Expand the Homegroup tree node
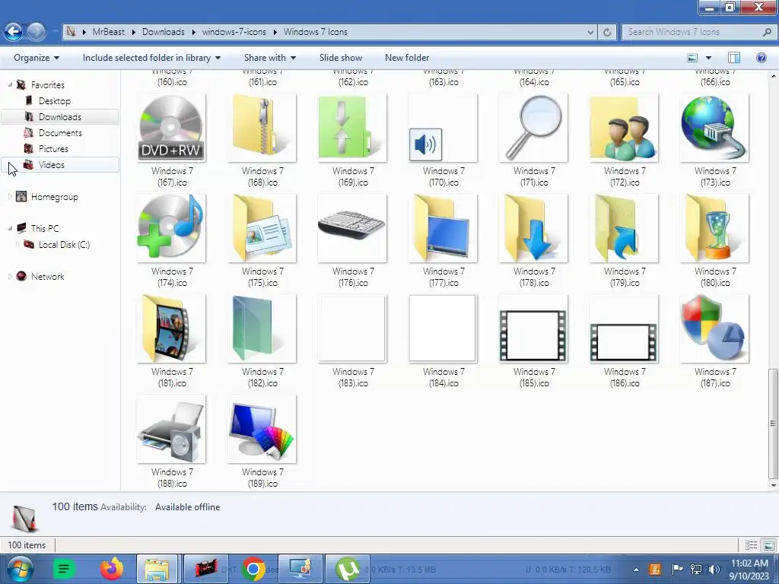Screen dimensions: 779x584 tap(10, 197)
